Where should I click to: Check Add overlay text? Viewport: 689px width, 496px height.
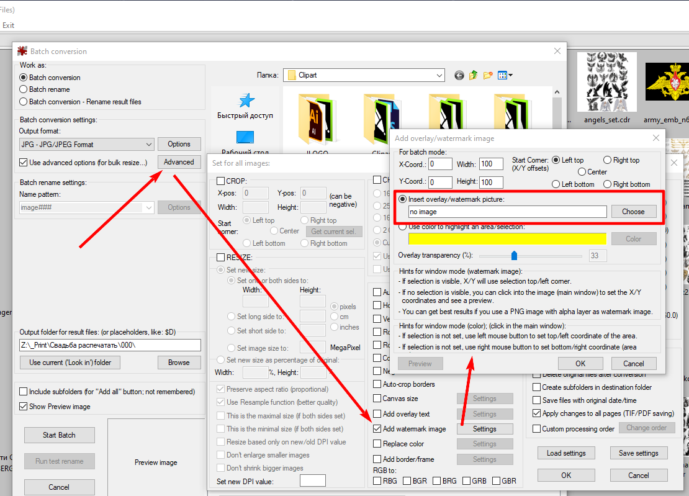tap(377, 414)
